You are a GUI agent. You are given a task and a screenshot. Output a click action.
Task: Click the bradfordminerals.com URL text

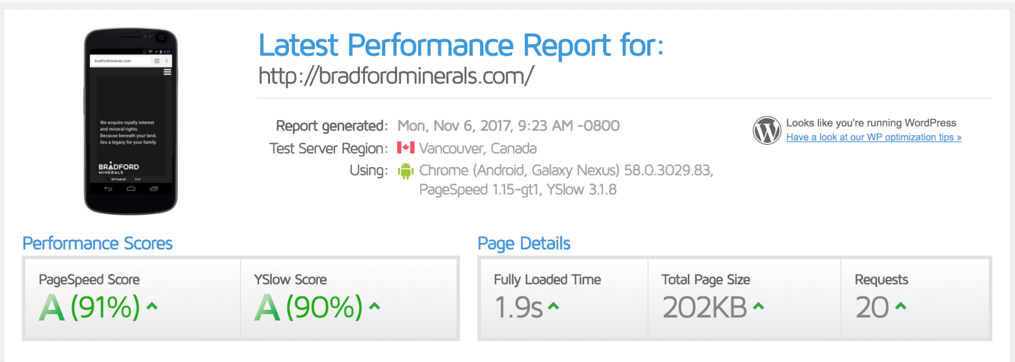point(396,76)
